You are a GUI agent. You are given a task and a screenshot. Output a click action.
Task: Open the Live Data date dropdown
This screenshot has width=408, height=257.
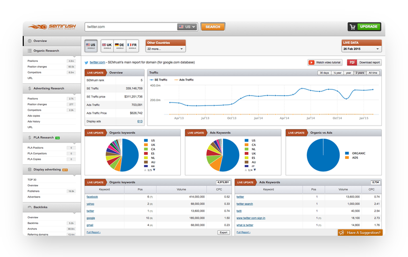click(362, 49)
